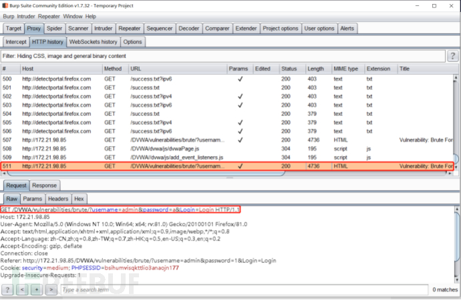Screen dimensions: 461x300
Task: Click the Burp Suite window title icon
Action: 5,5
